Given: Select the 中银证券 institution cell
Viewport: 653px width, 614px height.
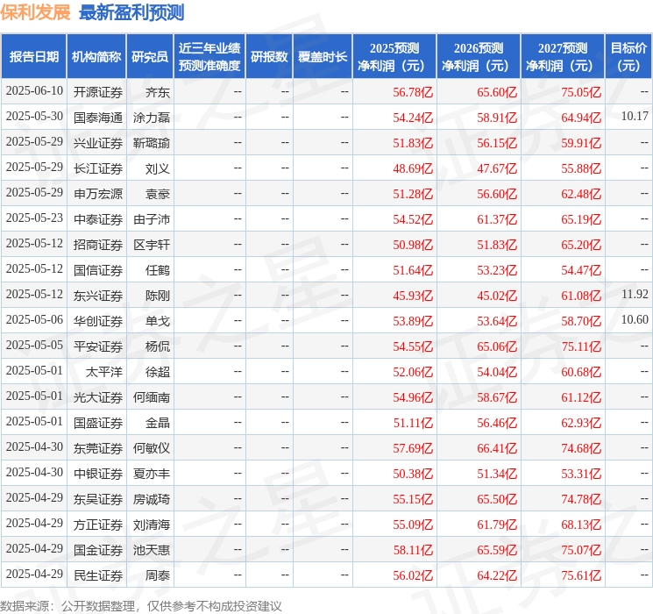Looking at the screenshot, I should point(98,474).
